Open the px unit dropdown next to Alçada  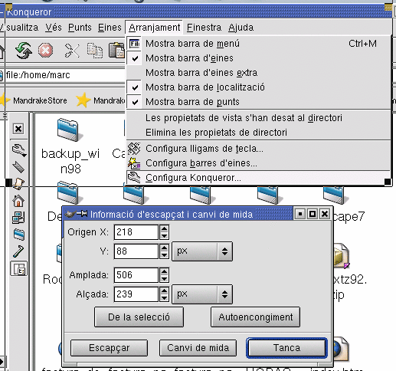click(x=202, y=294)
